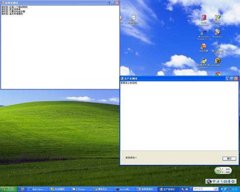Click the microphone voice input icon
Image resolution: width=240 pixels, height=192 pixels.
point(229,181)
